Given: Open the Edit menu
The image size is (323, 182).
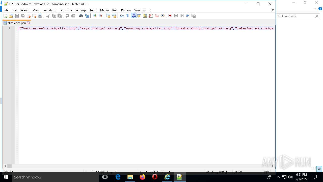Looking at the screenshot, I should [x=14, y=10].
